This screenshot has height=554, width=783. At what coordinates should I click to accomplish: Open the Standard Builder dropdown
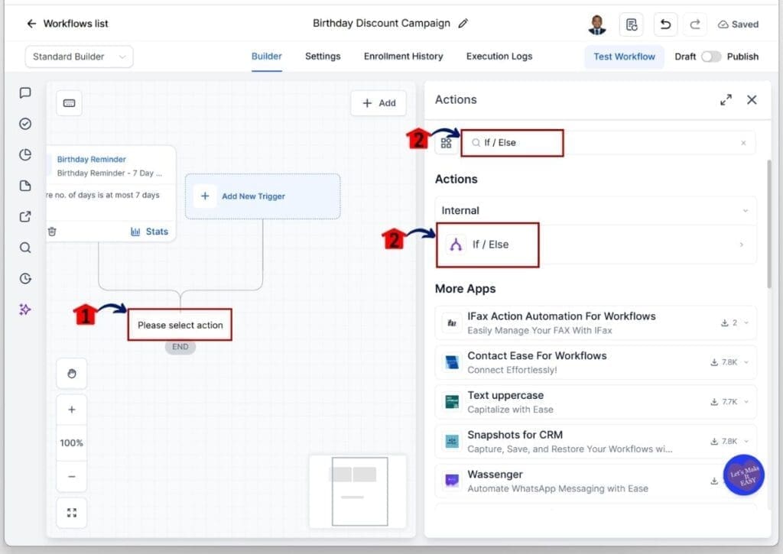tap(79, 57)
